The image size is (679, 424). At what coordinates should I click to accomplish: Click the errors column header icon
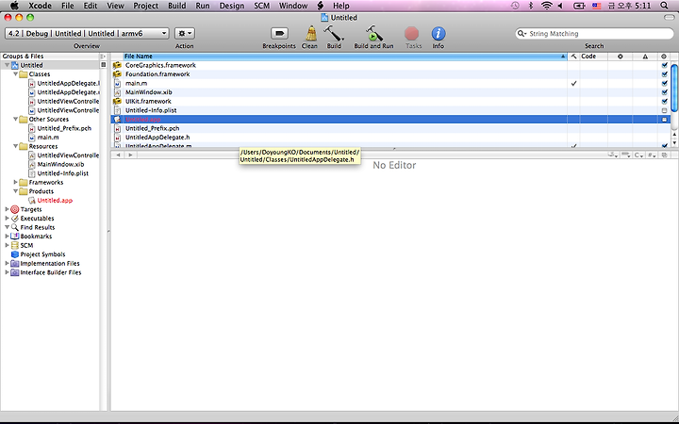[621, 57]
